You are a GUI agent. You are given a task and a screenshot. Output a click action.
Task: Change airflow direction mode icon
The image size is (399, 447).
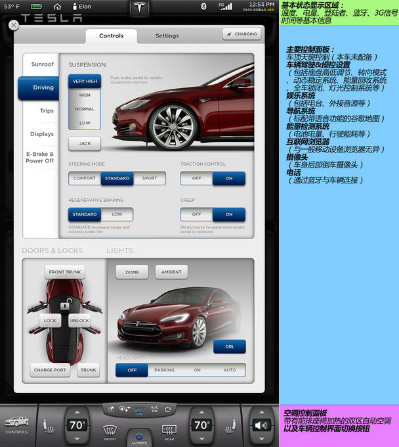click(x=125, y=410)
